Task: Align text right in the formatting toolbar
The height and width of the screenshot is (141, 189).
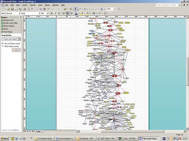Action: 71,13
